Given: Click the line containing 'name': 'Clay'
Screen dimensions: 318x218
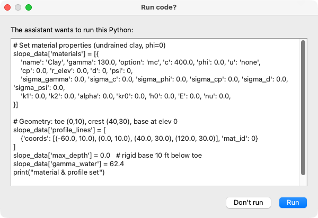Looking at the screenshot, I should 140,62.
